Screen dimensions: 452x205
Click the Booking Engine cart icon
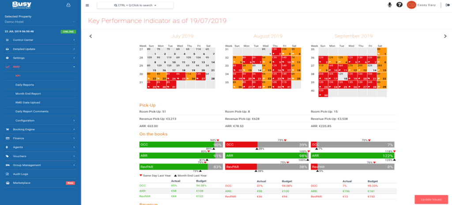8,129
